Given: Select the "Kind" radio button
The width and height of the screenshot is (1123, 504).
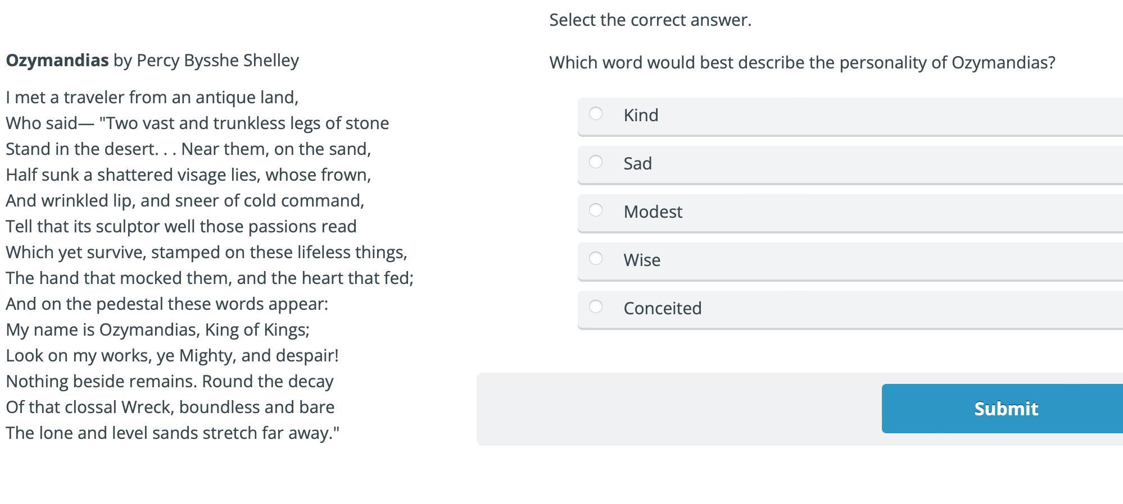Looking at the screenshot, I should [x=596, y=114].
